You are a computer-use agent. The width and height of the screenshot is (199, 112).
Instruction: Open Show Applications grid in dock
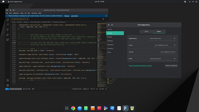[67, 108]
